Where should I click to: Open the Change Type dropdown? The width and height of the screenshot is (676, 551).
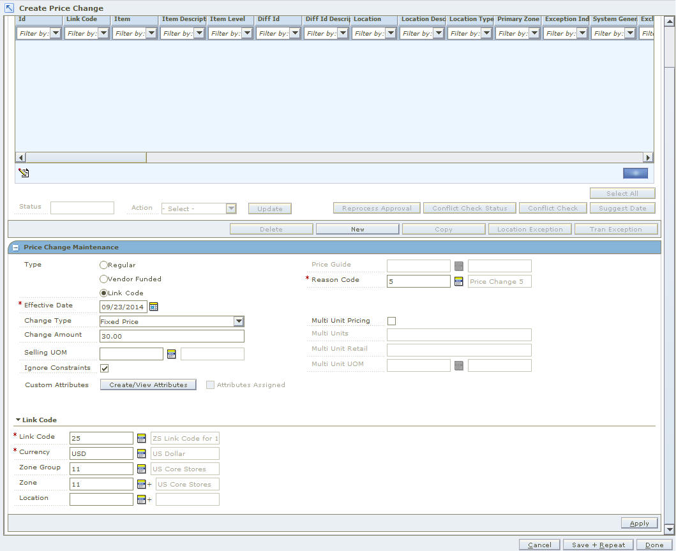239,321
